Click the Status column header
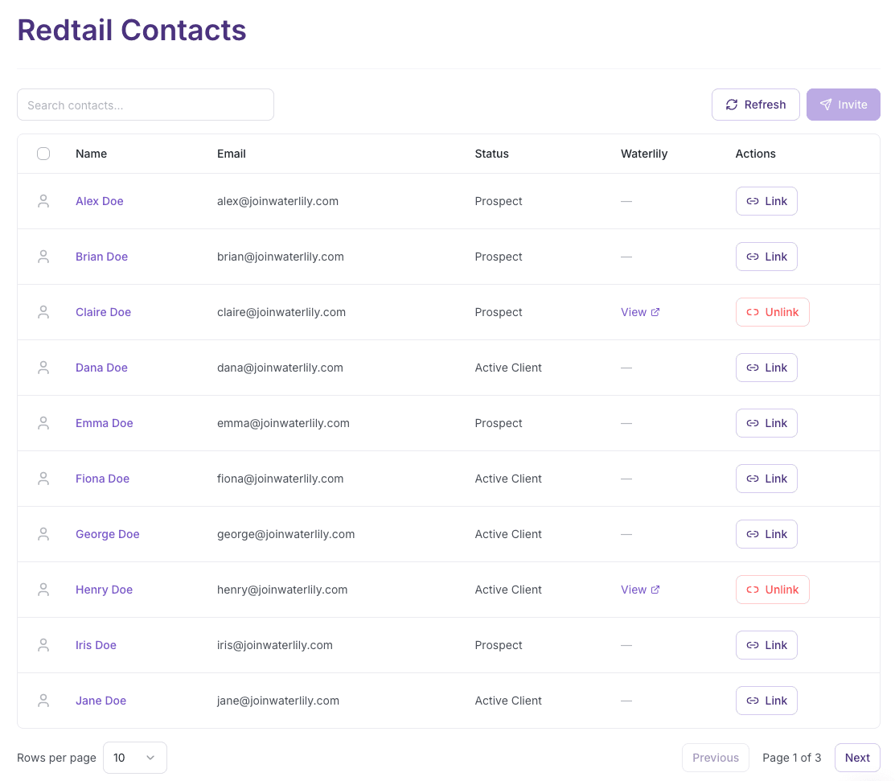The image size is (895, 781). point(491,154)
